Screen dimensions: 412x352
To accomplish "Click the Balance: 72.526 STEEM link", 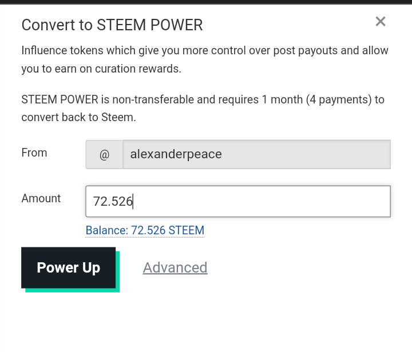I will [145, 231].
